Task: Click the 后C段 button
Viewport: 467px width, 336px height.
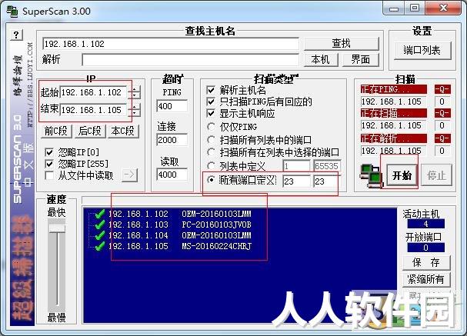Action: point(90,131)
